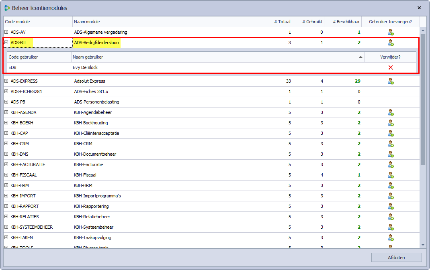Add a user to KBH-RELATIES module
Screen dimensions: 430x270
pos(390,217)
